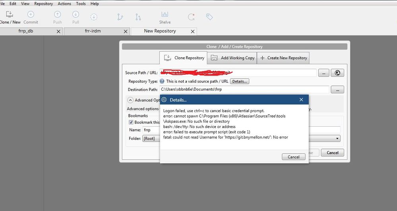The width and height of the screenshot is (397, 211).
Task: Click the Branch toolbar icon
Action: [x=120, y=17]
